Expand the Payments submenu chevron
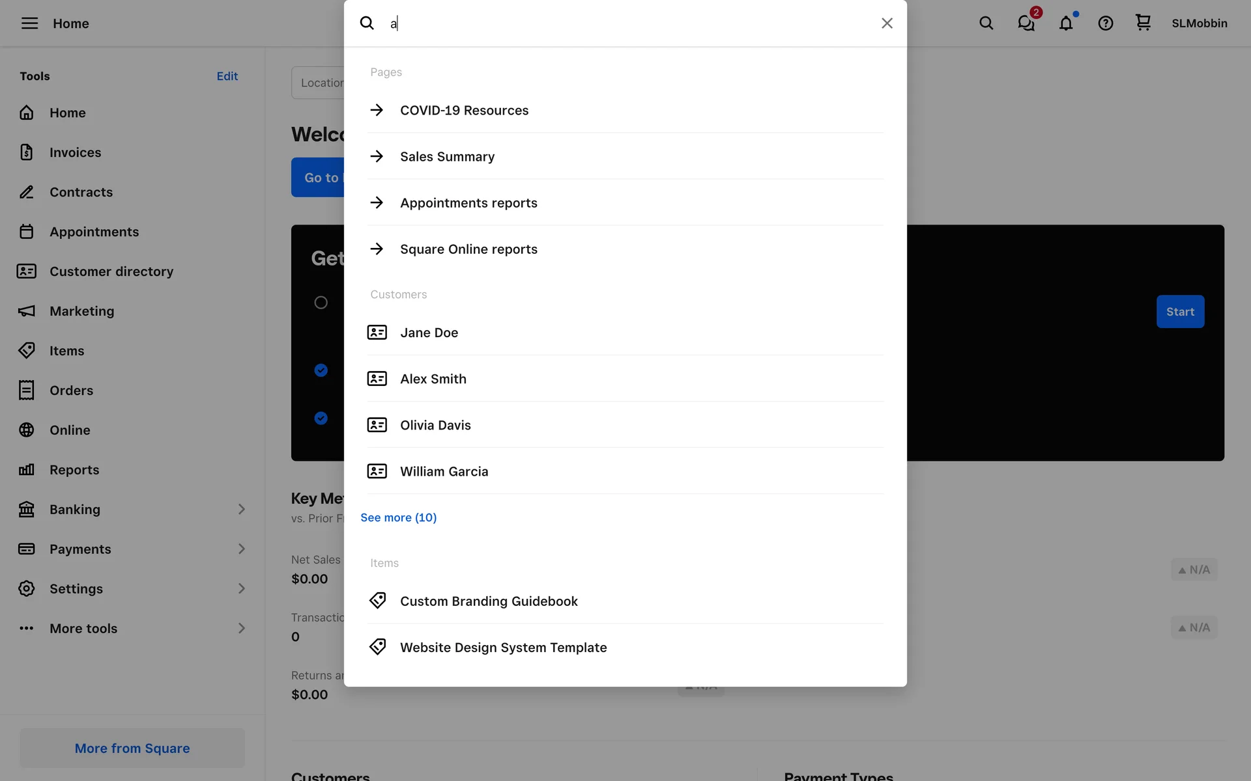The width and height of the screenshot is (1251, 781). (x=241, y=549)
